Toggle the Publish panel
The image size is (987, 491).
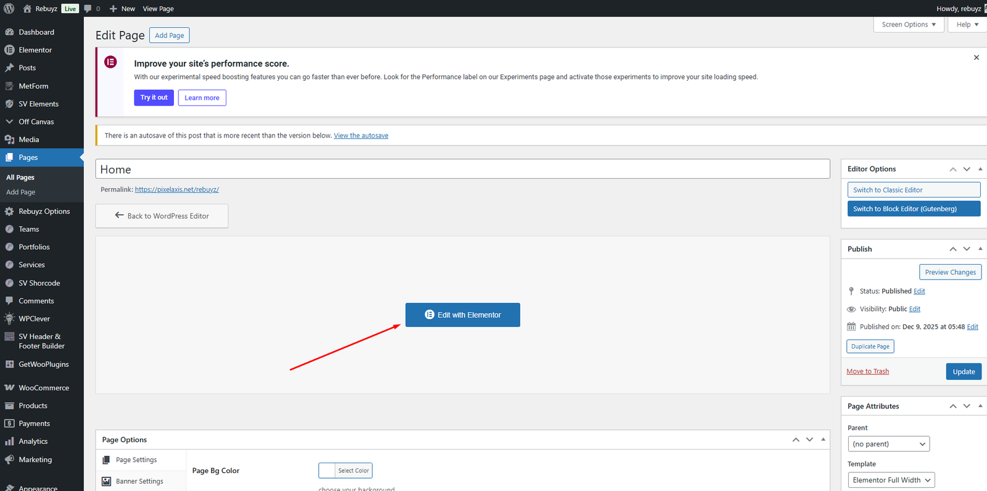(x=980, y=249)
